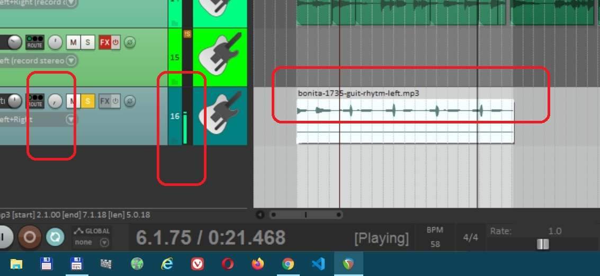The height and width of the screenshot is (276, 600).
Task: Click the pan knob on track 15
Action: click(55, 42)
